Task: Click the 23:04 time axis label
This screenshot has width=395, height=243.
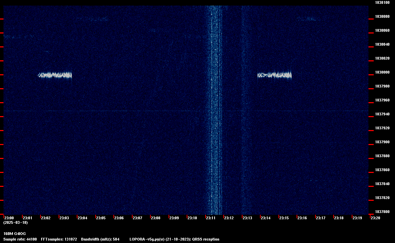Action: 82,218
